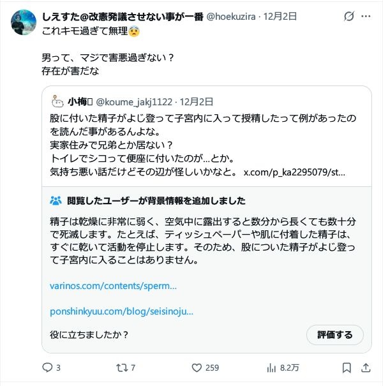Click the reply speech bubble icon
This screenshot has width=388, height=386.
47,367
